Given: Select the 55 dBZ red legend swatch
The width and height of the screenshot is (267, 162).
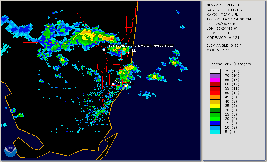Looking at the screenshot, I should click(215, 89).
